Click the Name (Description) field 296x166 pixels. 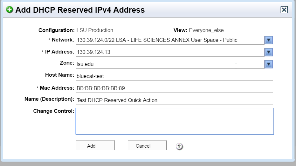coord(174,100)
